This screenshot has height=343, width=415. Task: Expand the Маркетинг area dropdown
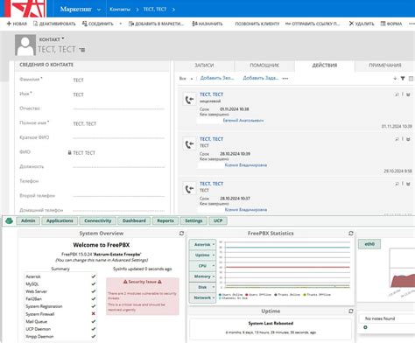[x=99, y=10]
